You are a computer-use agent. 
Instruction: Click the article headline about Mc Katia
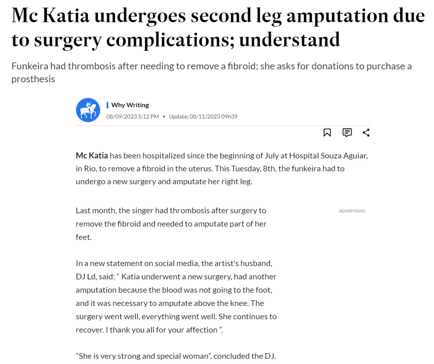[x=218, y=27]
